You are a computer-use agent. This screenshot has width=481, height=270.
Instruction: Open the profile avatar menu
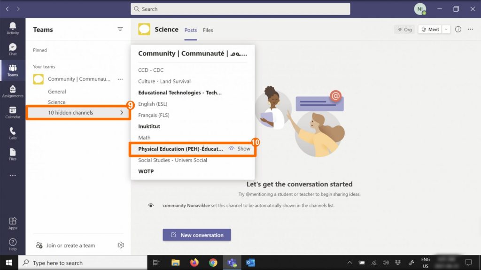coord(420,9)
